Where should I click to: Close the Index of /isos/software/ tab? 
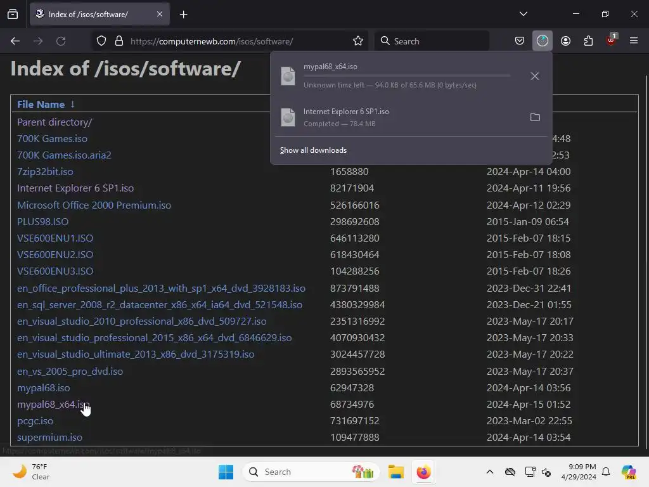coord(160,14)
